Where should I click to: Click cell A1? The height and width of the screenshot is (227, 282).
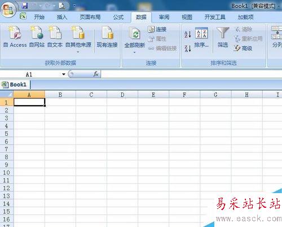(x=29, y=102)
